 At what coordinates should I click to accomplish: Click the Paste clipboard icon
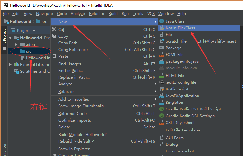click(x=54, y=56)
